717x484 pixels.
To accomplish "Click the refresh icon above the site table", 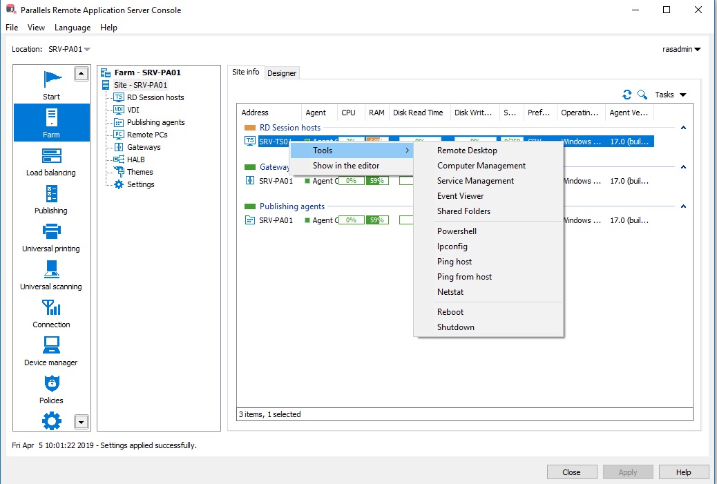I will pyautogui.click(x=627, y=95).
